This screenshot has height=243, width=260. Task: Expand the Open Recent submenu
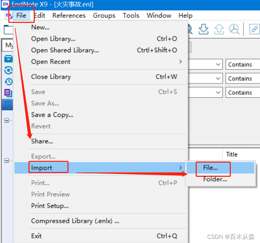(x=100, y=62)
